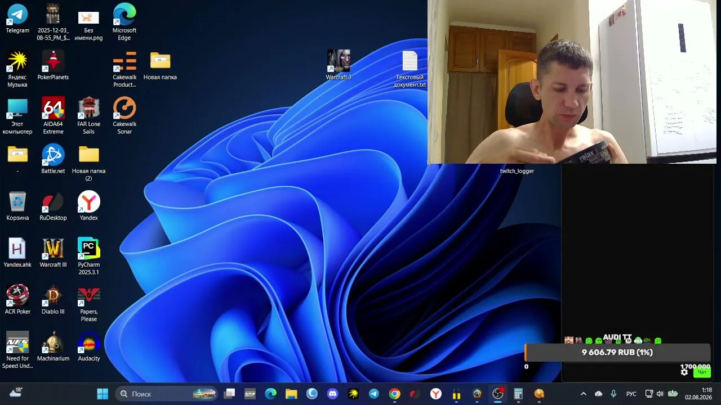Open the Need for Speed Underground desktop shortcut
The image size is (721, 405).
(x=17, y=350)
